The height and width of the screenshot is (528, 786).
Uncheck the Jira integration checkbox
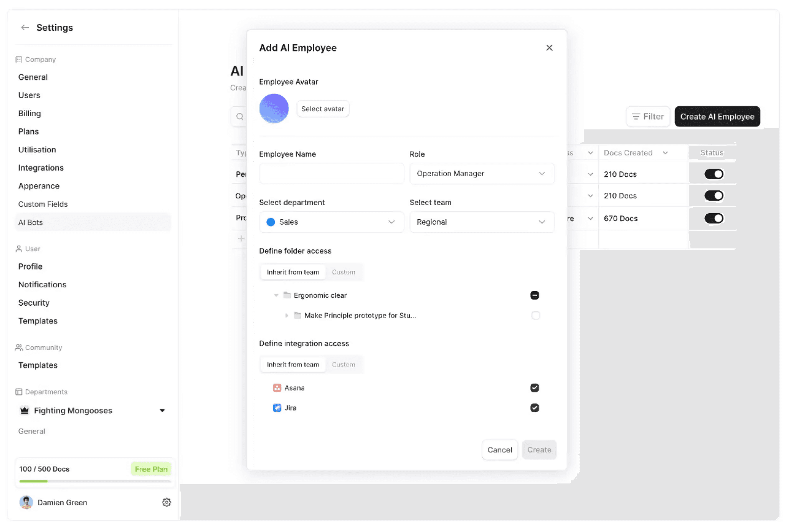click(534, 407)
